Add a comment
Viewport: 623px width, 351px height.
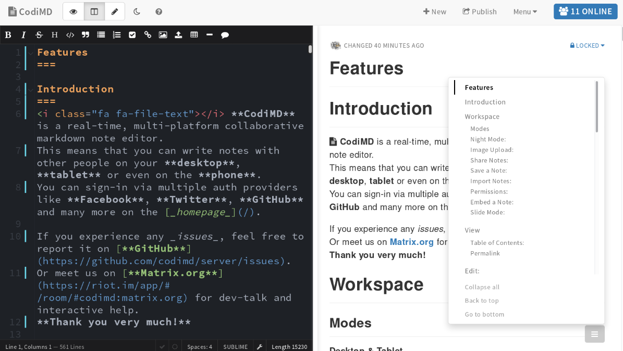(x=224, y=35)
